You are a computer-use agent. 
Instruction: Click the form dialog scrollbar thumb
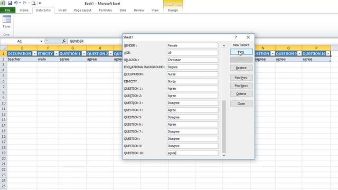(224, 127)
